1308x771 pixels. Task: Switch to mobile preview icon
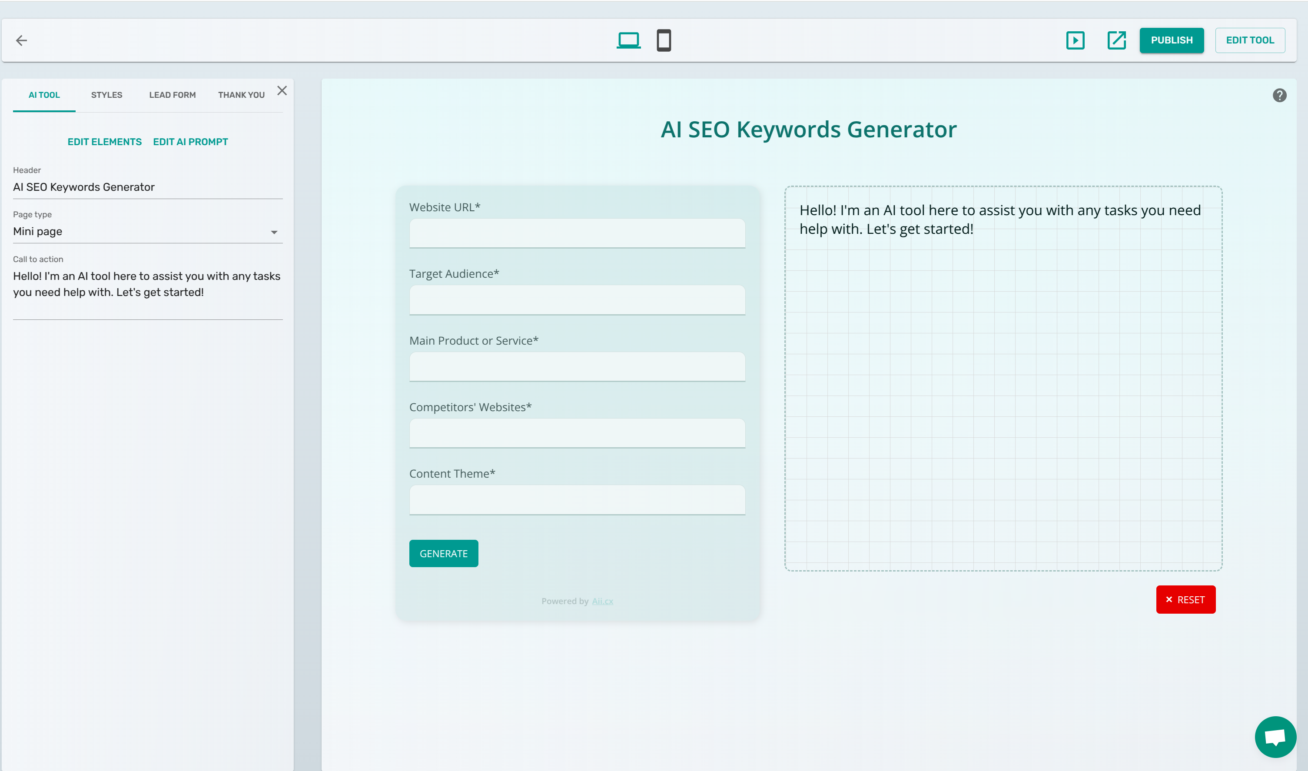tap(664, 40)
